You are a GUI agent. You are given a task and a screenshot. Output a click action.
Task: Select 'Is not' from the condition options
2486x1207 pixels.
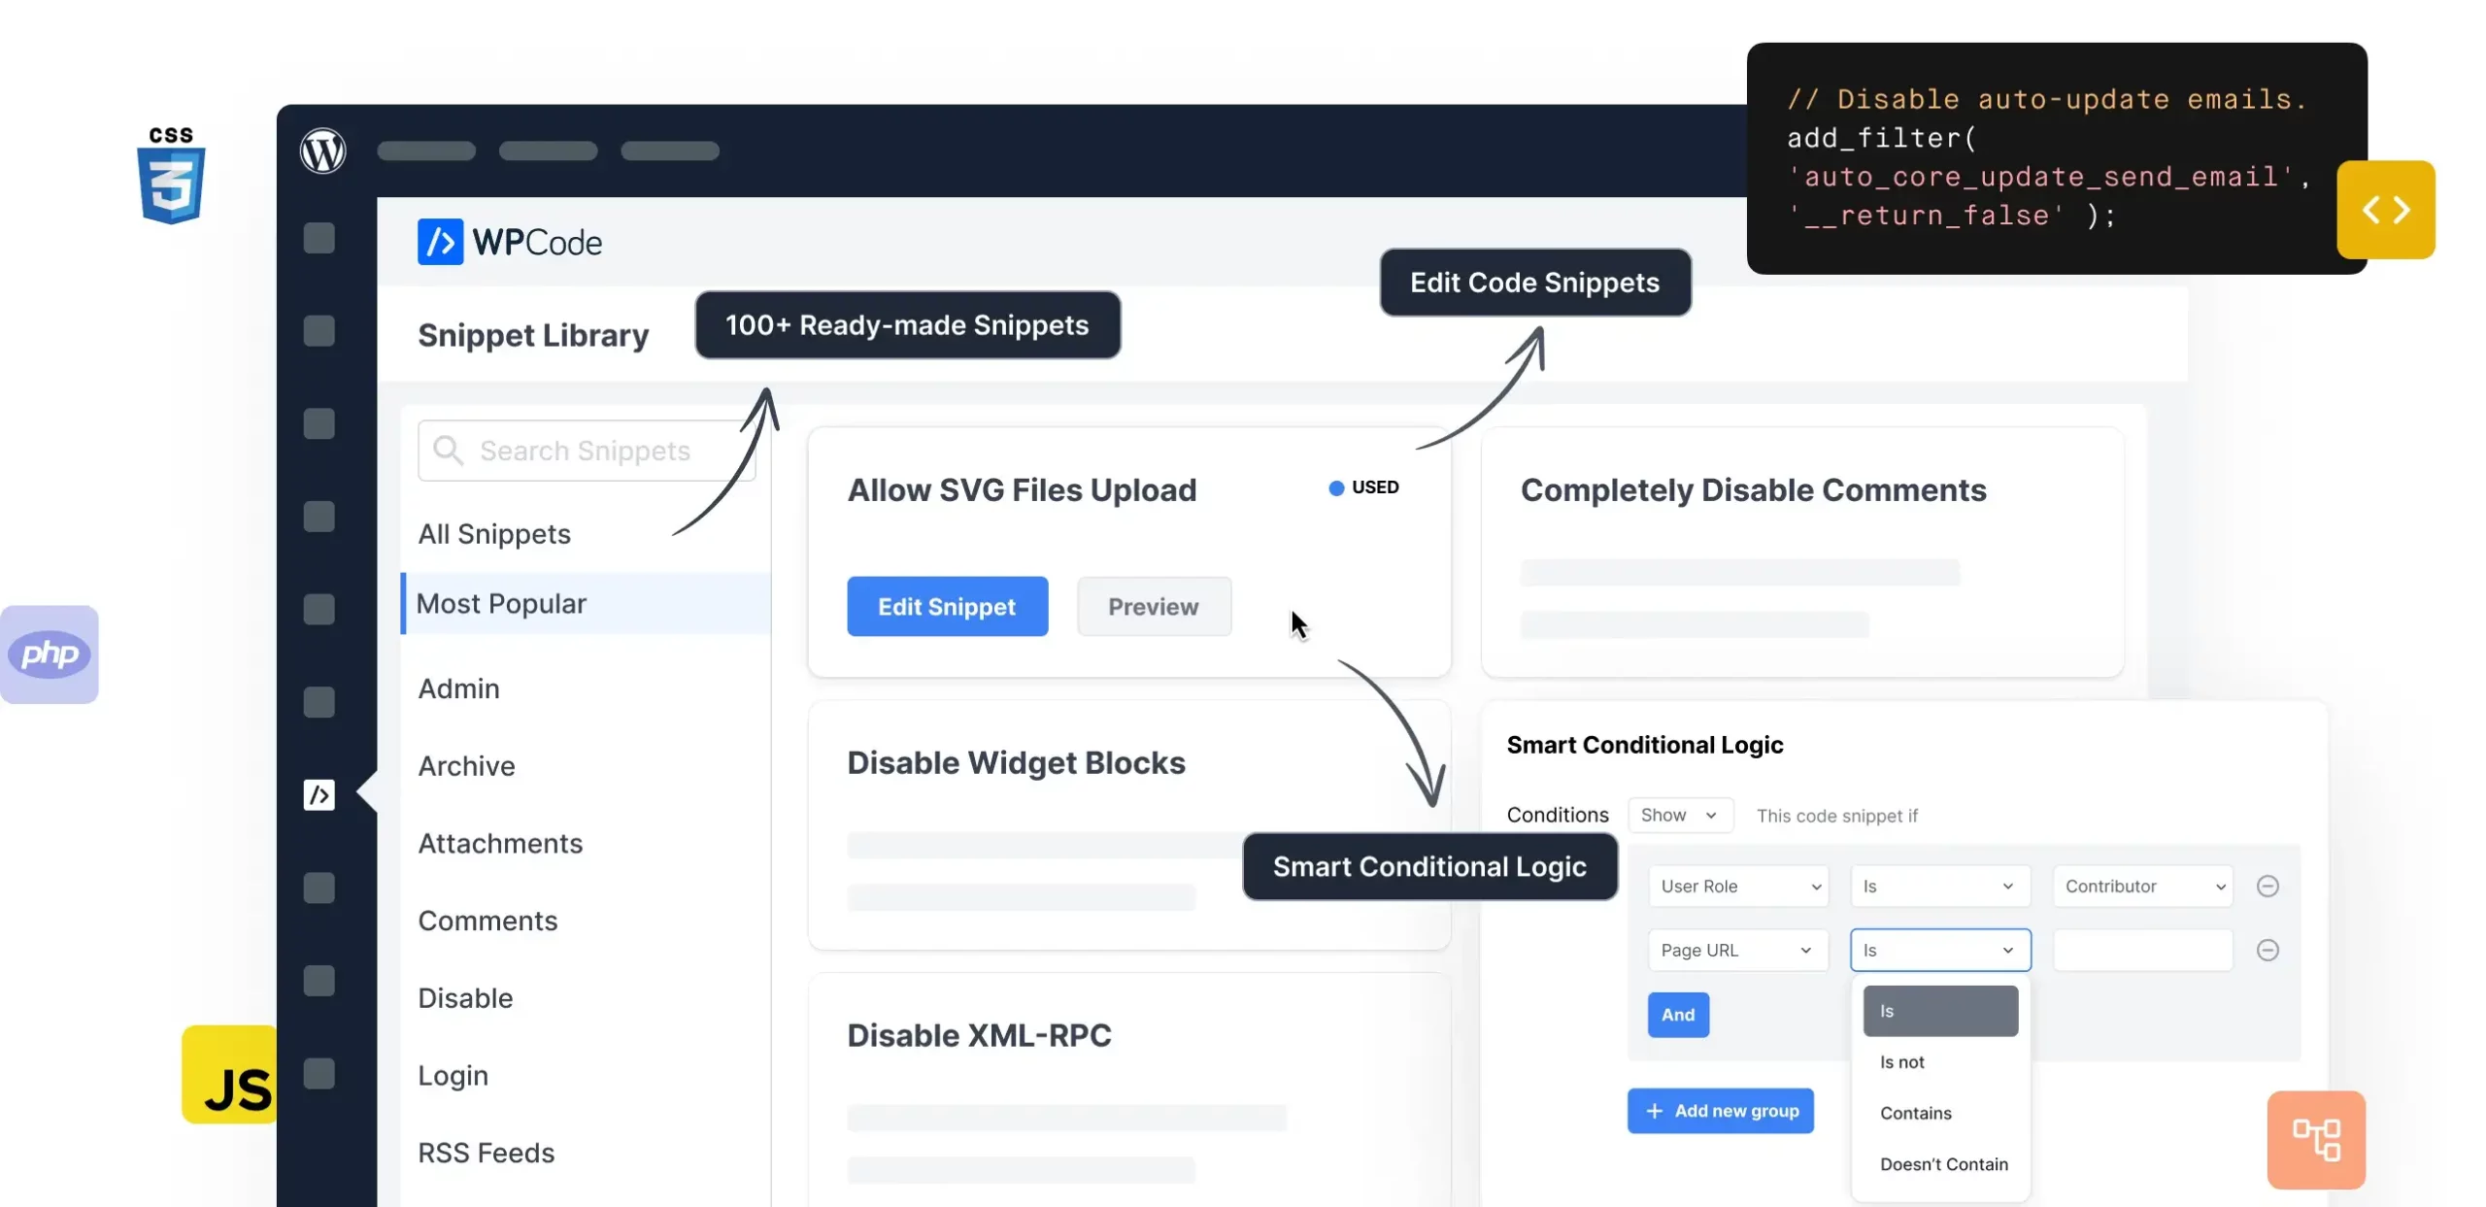tap(1902, 1061)
